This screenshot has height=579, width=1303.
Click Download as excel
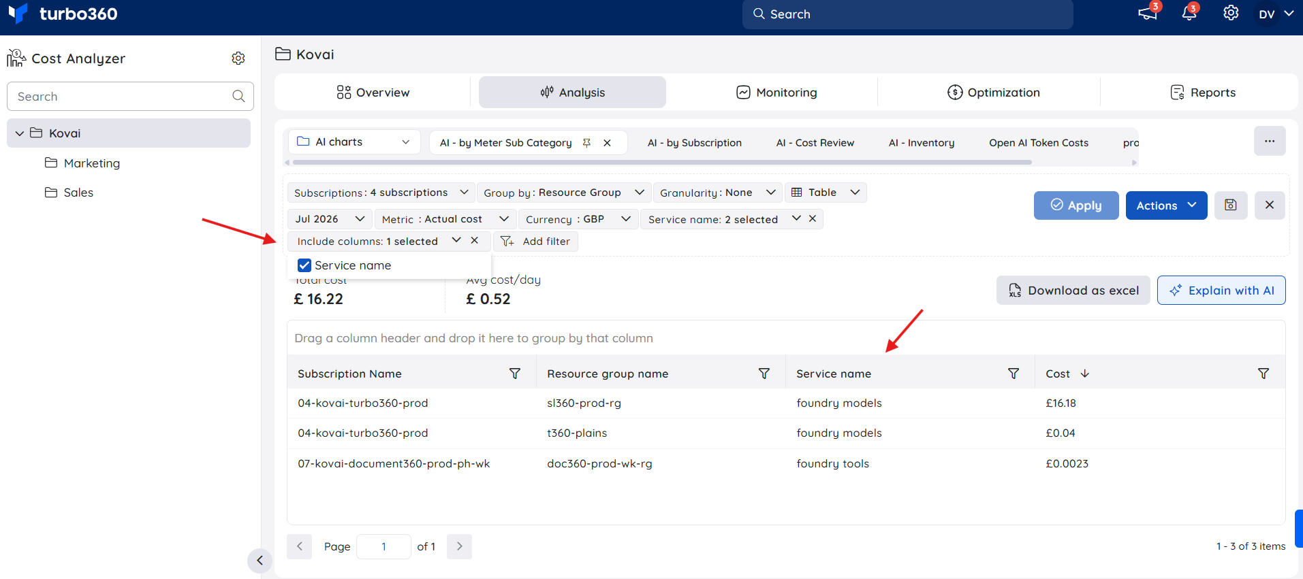[1073, 291]
